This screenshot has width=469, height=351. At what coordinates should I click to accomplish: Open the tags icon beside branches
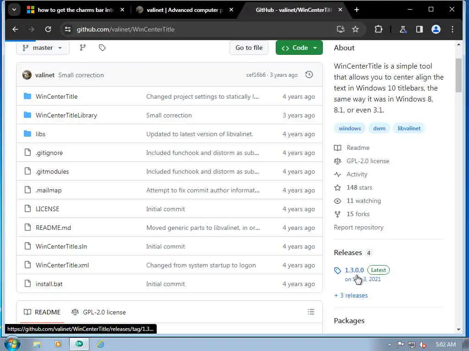tap(102, 48)
